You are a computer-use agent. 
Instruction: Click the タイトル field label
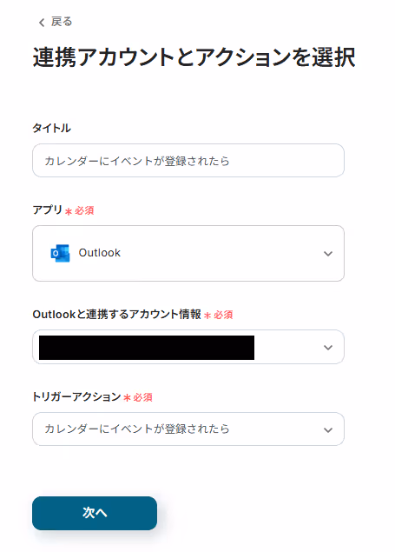tap(52, 128)
